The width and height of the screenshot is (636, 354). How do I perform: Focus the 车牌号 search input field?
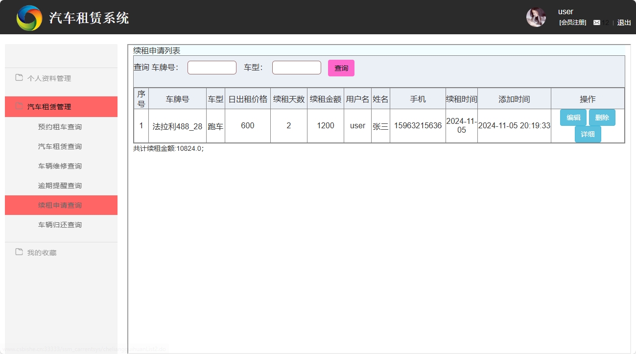(x=212, y=68)
